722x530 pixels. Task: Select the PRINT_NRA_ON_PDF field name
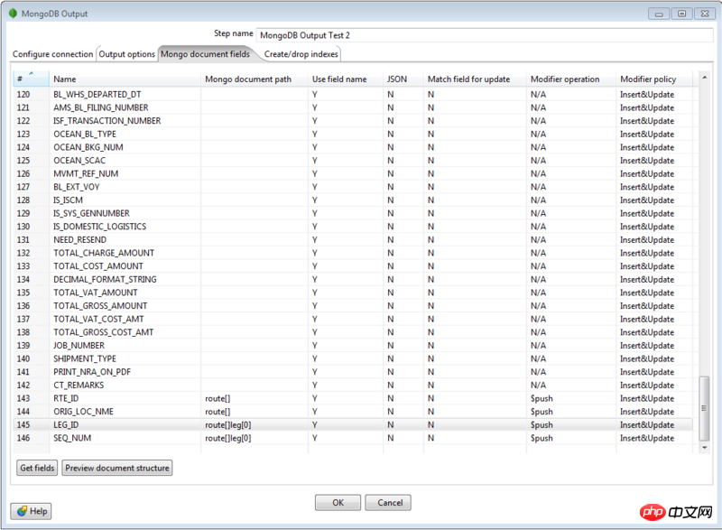tap(92, 372)
